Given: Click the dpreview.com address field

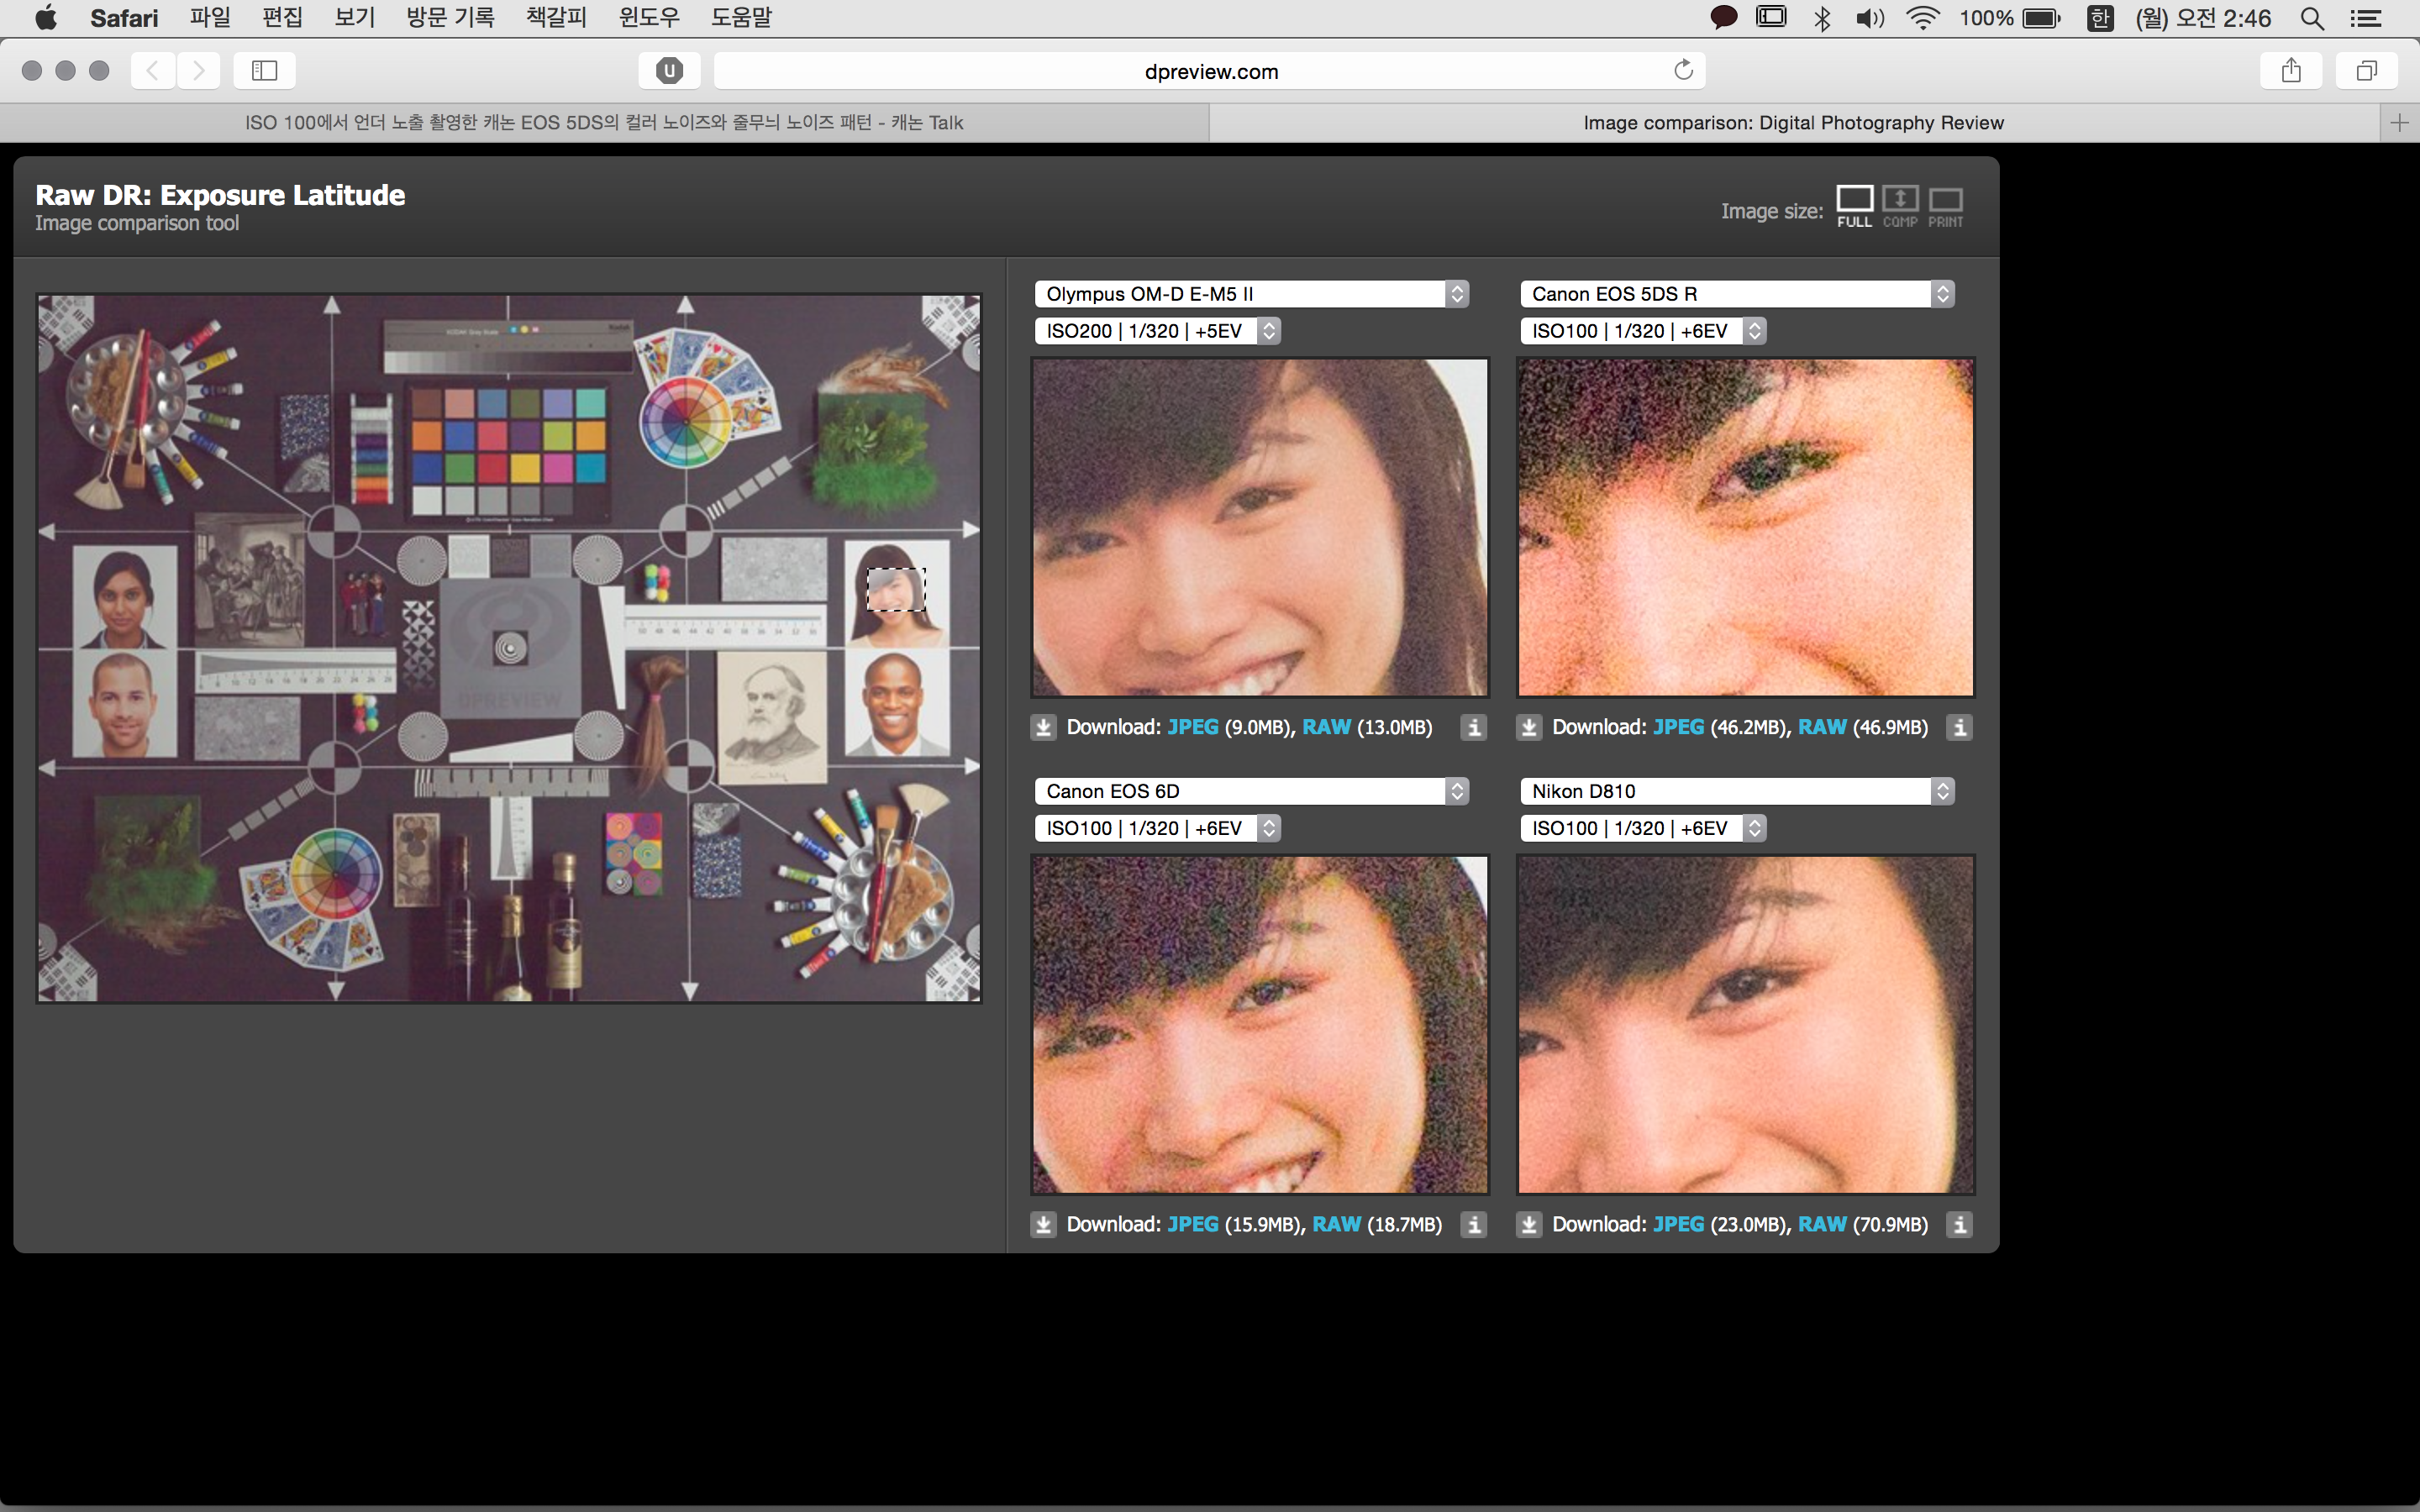Looking at the screenshot, I should (1209, 71).
